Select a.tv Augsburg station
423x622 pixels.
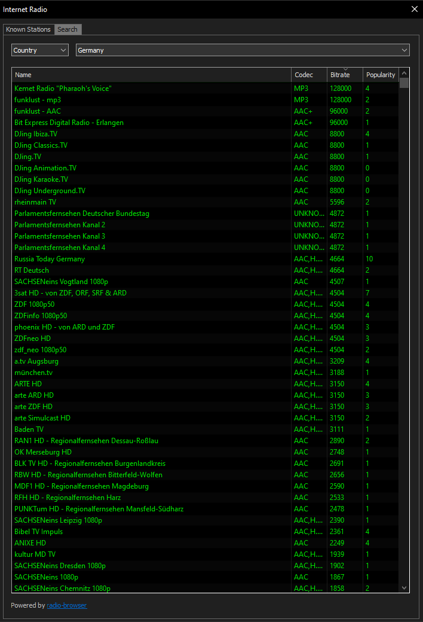(x=205, y=361)
